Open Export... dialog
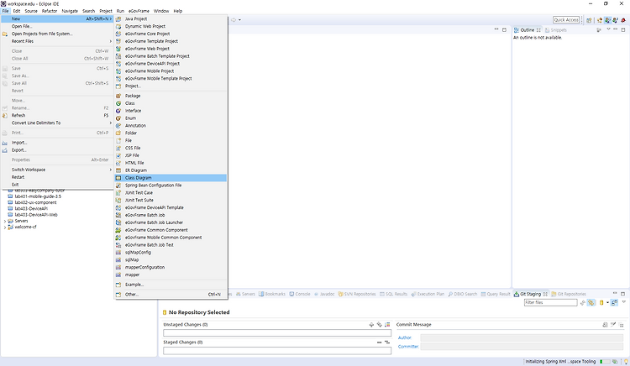The height and width of the screenshot is (366, 630). (57, 150)
